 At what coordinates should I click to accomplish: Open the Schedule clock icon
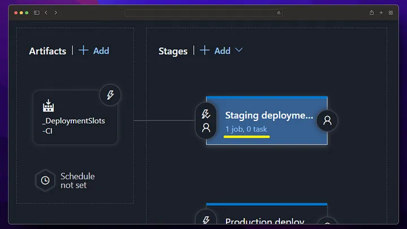[45, 180]
